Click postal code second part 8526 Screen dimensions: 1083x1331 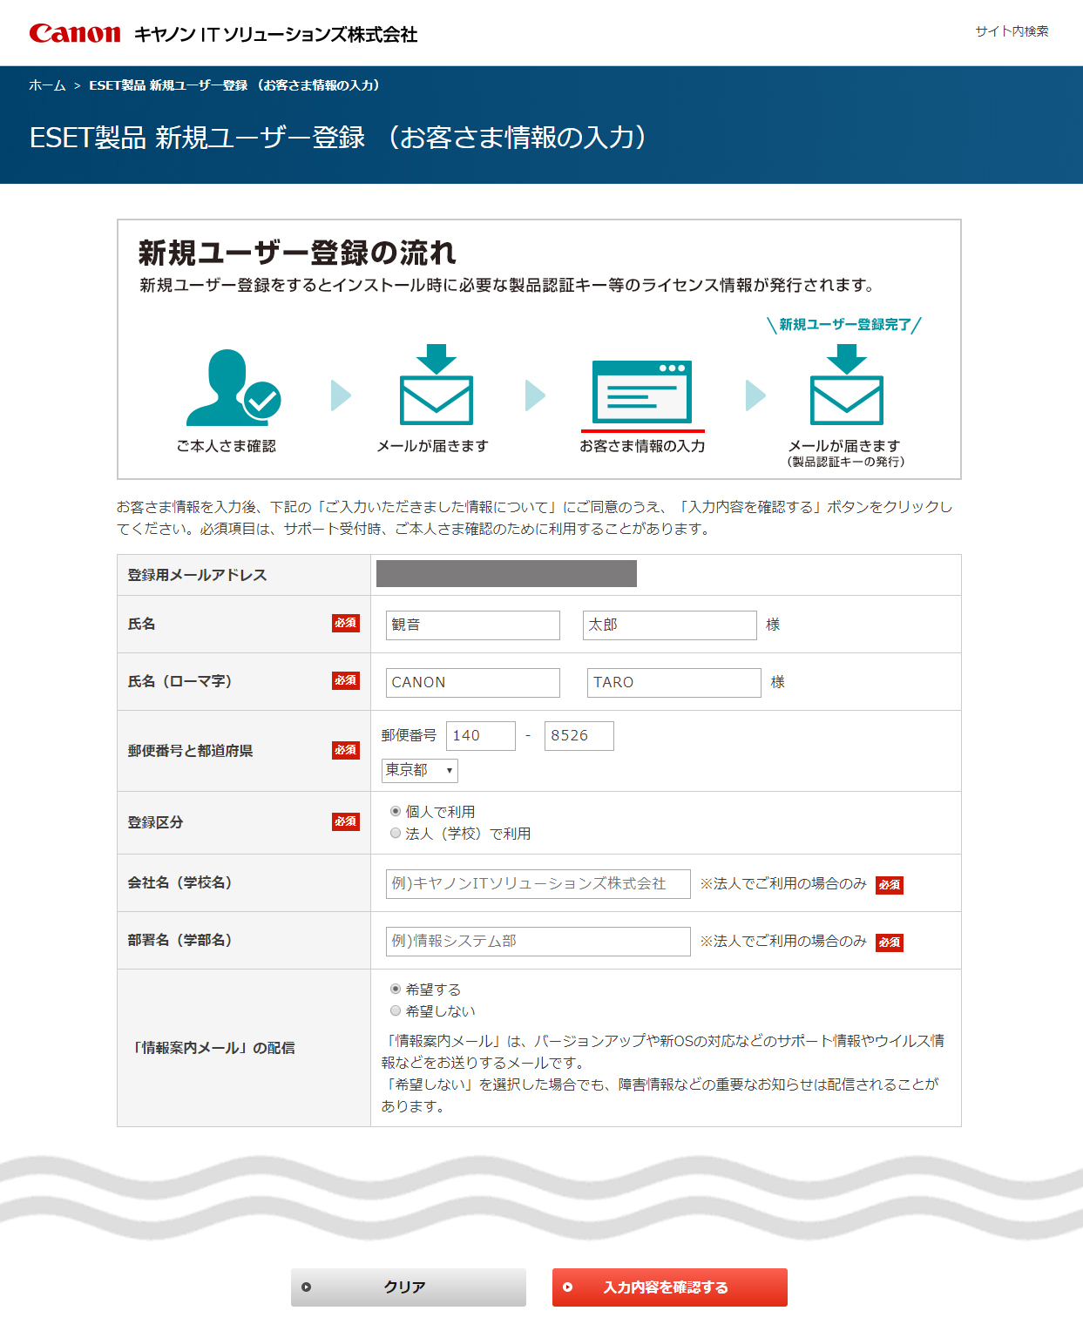(579, 735)
